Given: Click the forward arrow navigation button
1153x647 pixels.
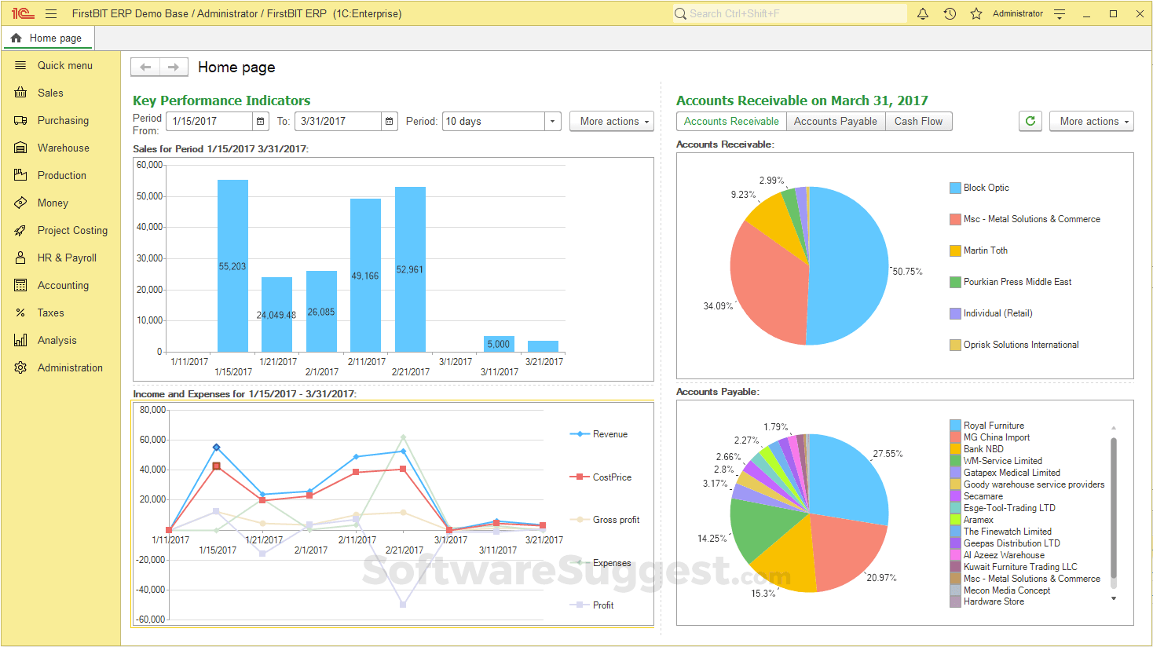Looking at the screenshot, I should click(174, 68).
